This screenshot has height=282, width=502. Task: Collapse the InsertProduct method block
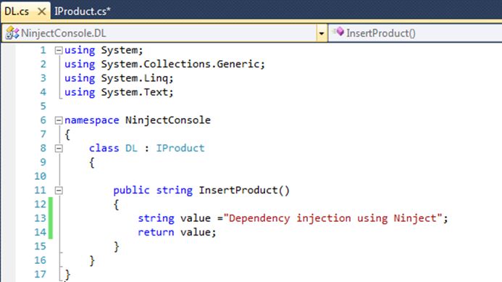(58, 191)
